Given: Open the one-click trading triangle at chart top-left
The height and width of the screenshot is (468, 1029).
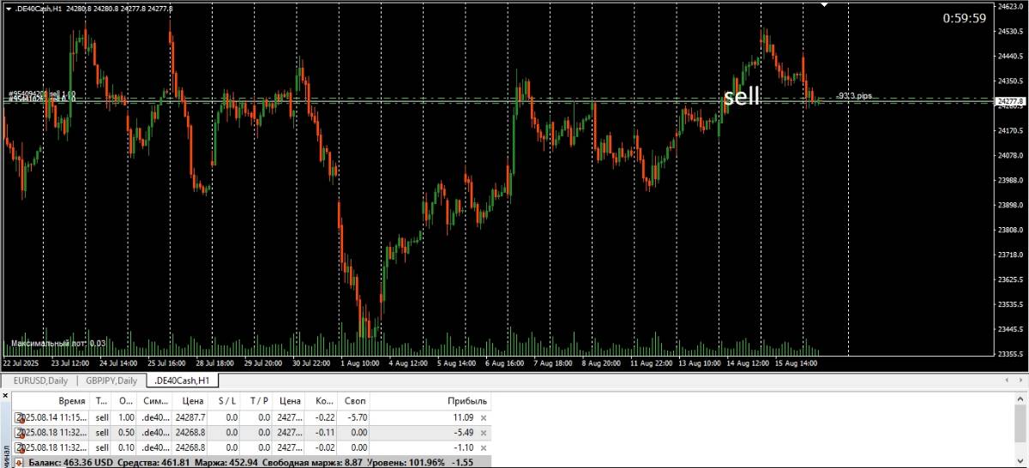Looking at the screenshot, I should [8, 9].
